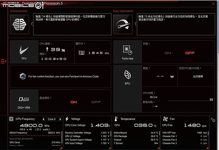Click FanXpert in Armoury Crate message

(x=64, y=77)
